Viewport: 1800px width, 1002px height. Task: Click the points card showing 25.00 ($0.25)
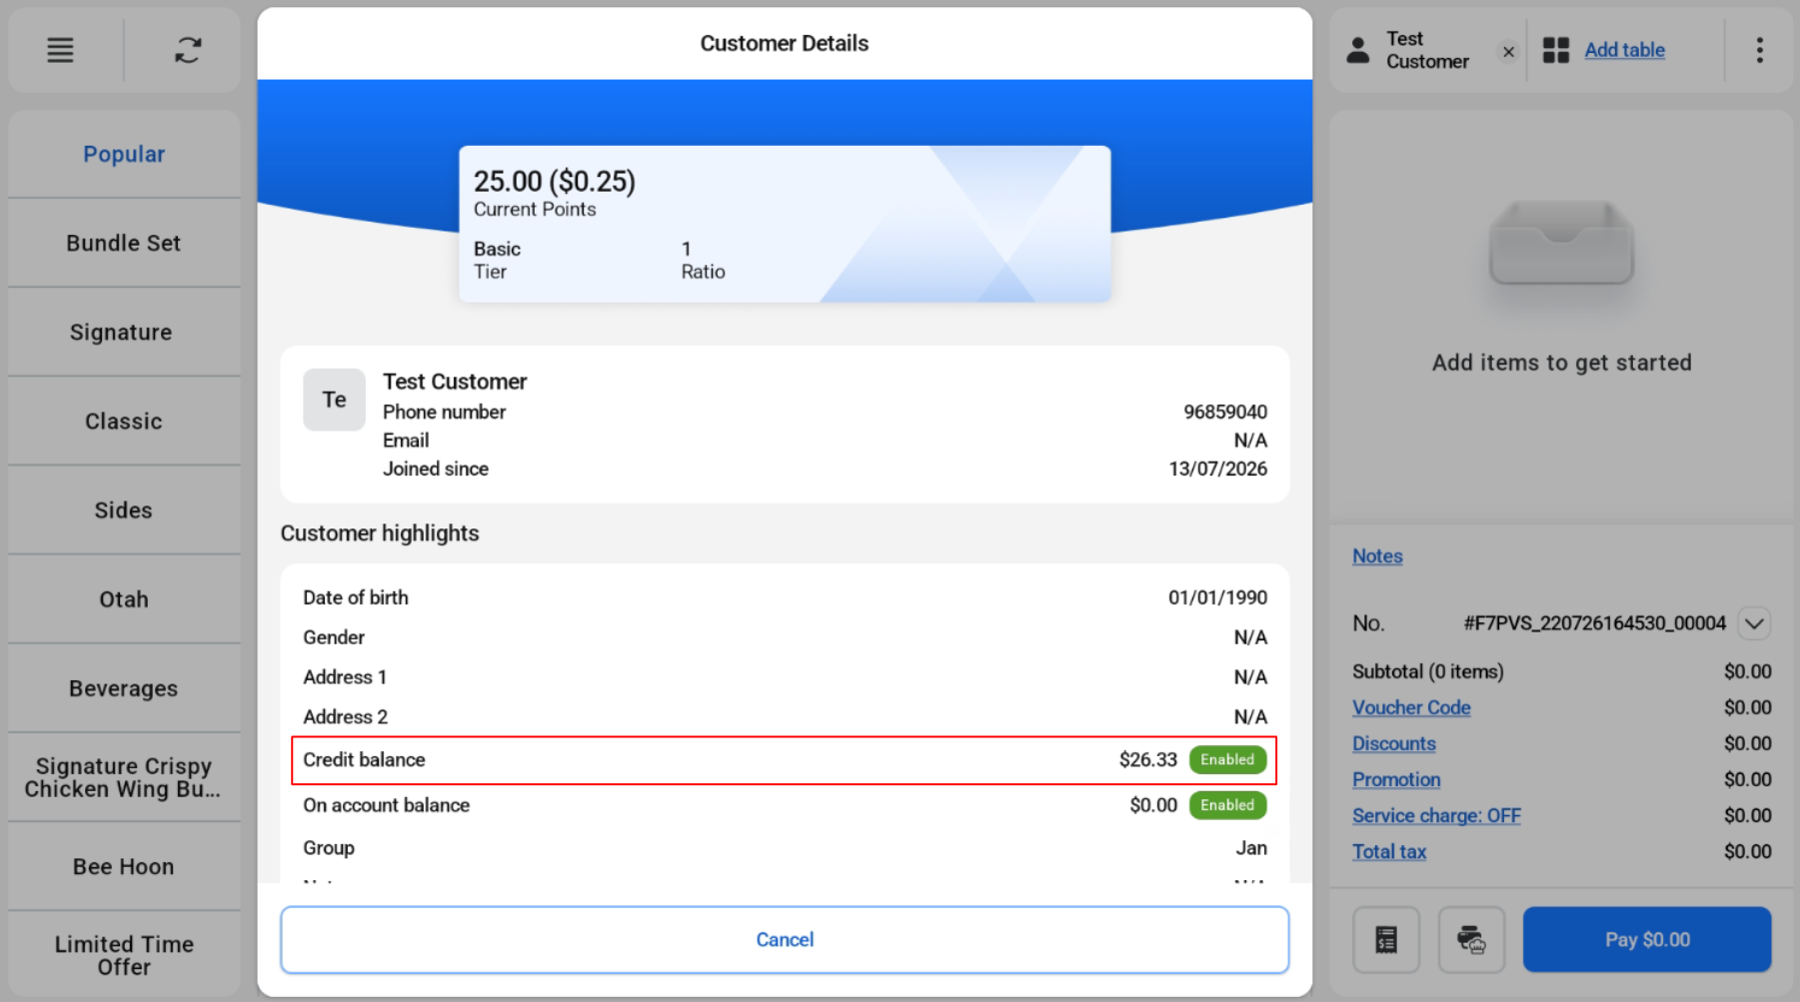[x=785, y=224]
